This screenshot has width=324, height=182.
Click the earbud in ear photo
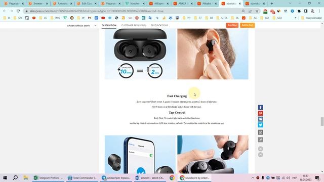[213, 54]
